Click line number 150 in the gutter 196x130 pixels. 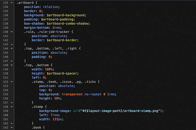pos(5,73)
